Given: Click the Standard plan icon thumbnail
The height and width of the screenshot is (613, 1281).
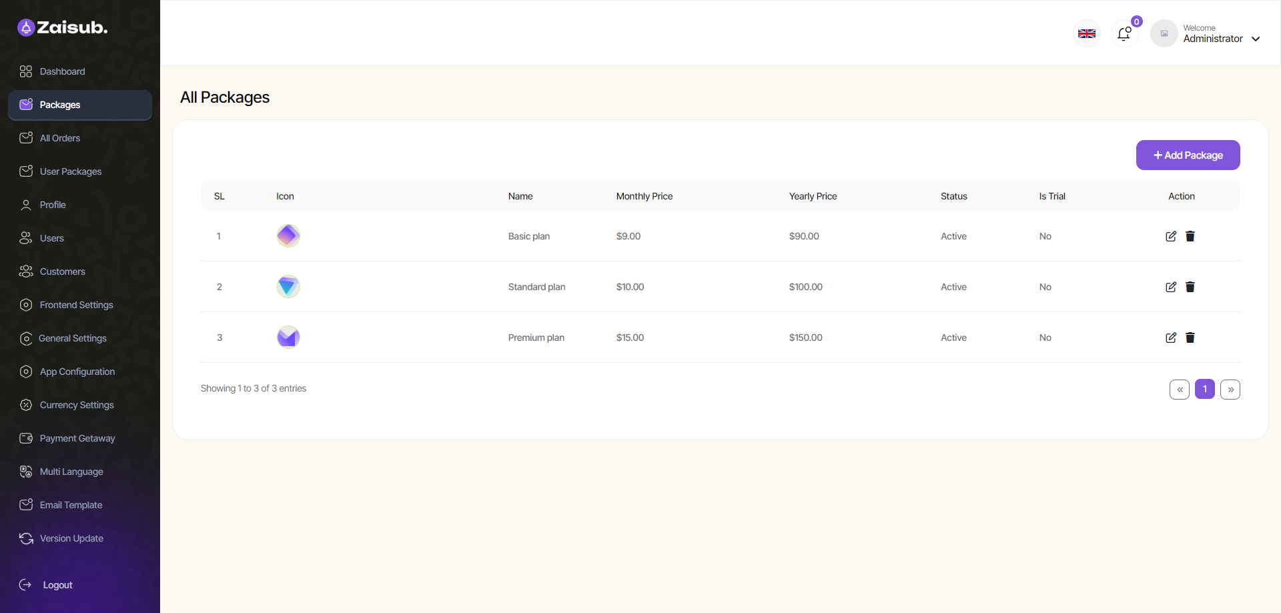Looking at the screenshot, I should pyautogui.click(x=288, y=286).
